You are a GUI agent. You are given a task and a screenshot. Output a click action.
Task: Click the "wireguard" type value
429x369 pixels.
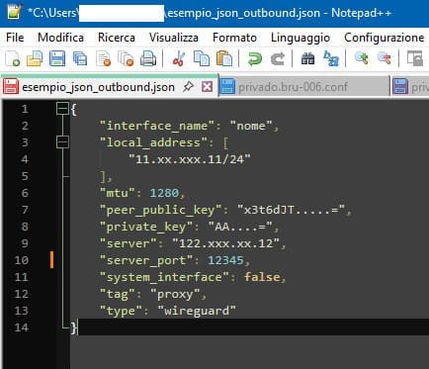(197, 311)
